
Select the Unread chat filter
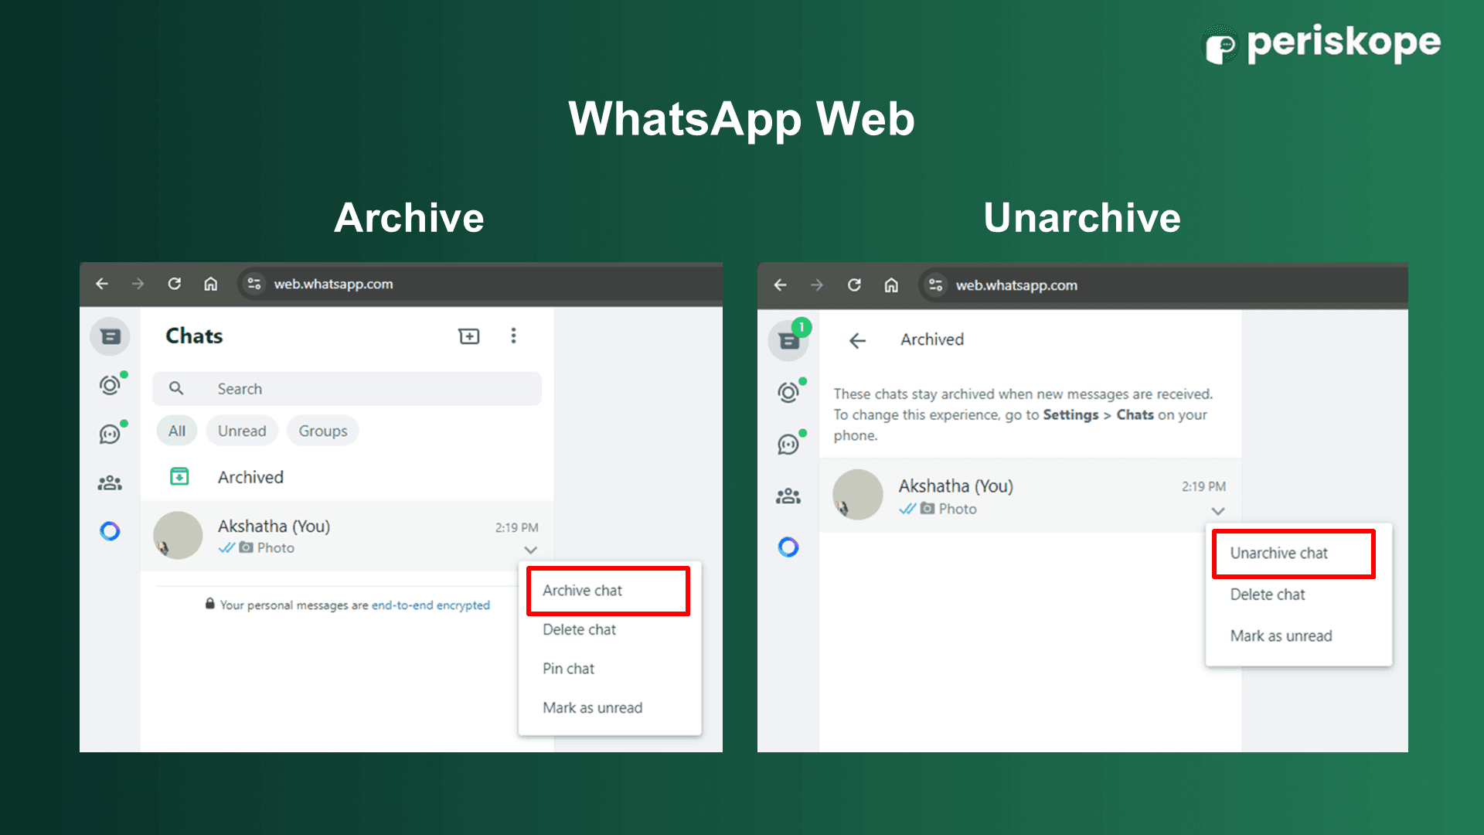tap(242, 431)
